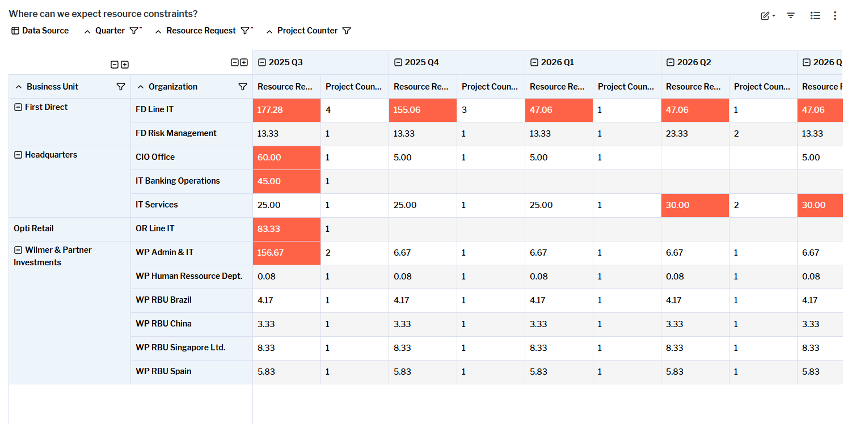Click the Data Source field label
The image size is (852, 424).
tap(45, 31)
